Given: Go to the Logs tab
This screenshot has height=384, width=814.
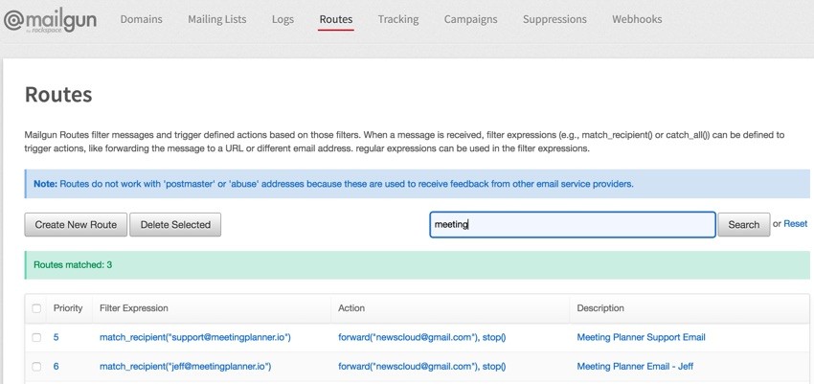Looking at the screenshot, I should click(283, 19).
